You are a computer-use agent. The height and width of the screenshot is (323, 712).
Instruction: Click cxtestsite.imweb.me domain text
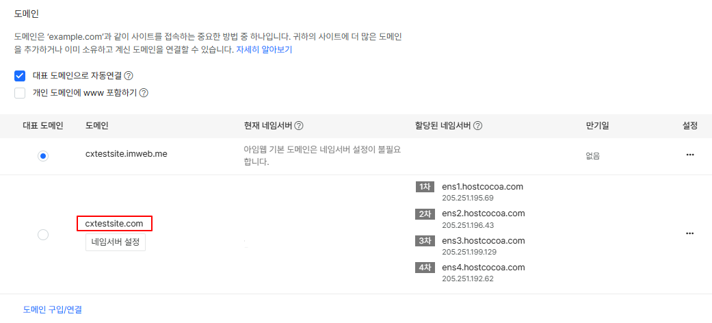click(127, 153)
